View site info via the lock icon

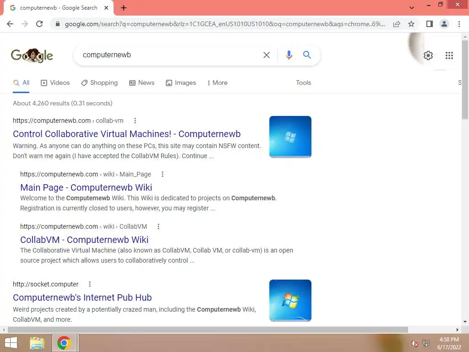(58, 24)
